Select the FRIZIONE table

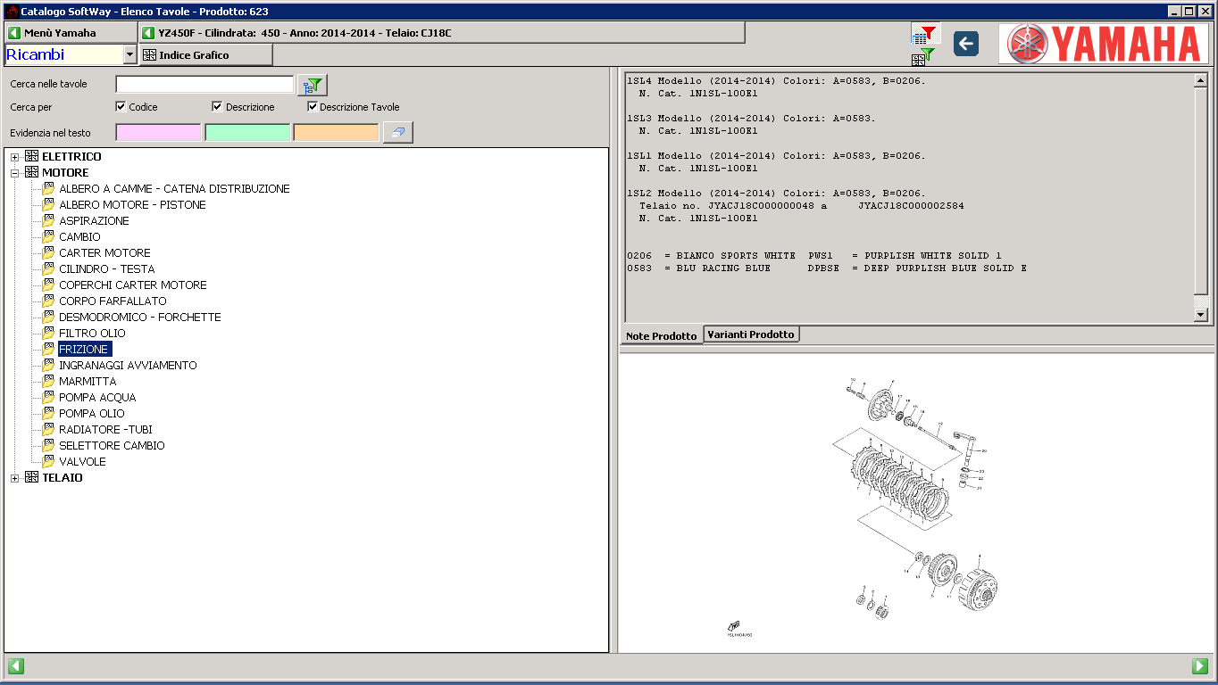85,349
